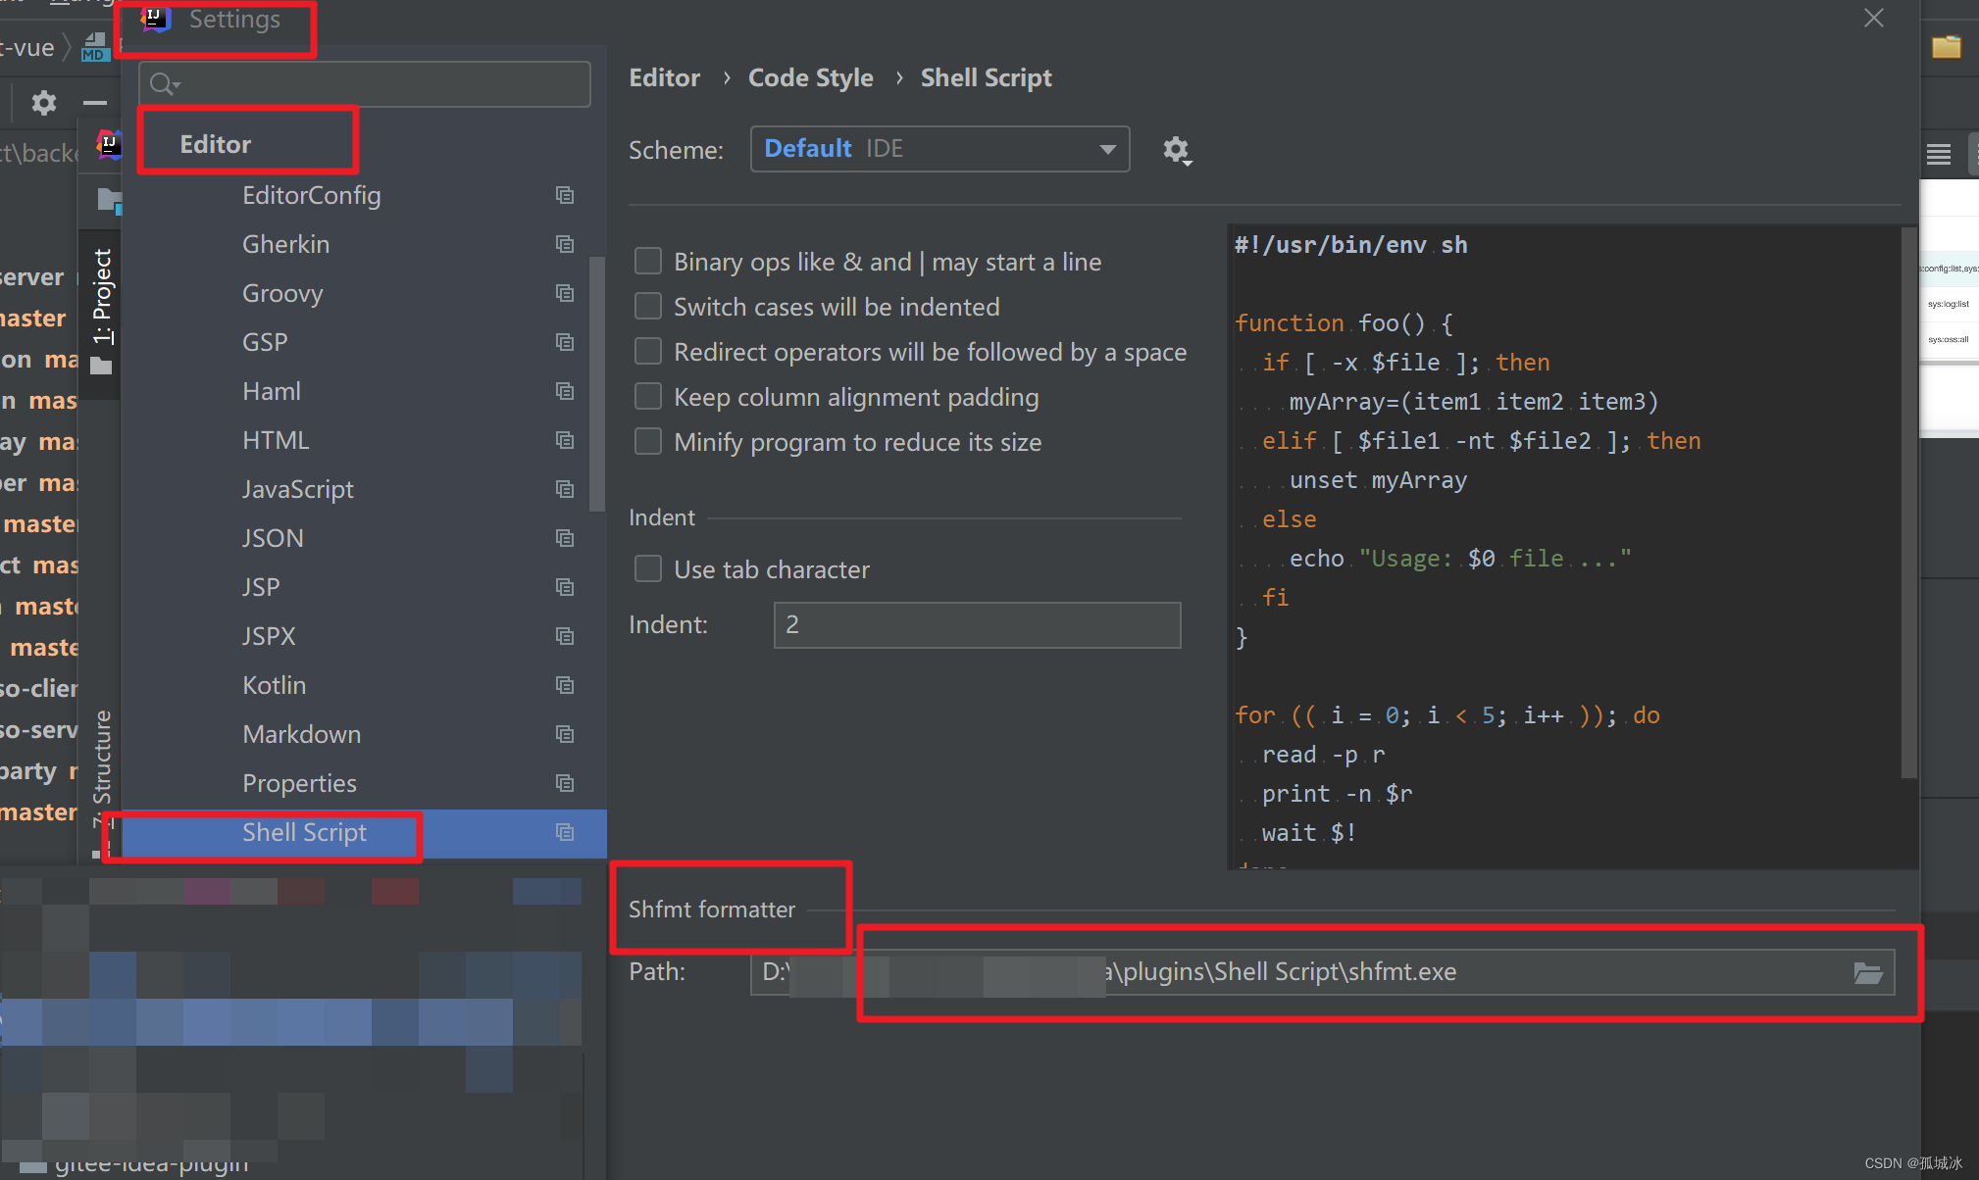Click the search magnifier icon in settings

tap(163, 84)
